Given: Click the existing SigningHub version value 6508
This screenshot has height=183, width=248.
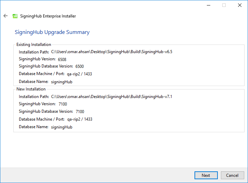Looking at the screenshot, I should click(x=62, y=59).
